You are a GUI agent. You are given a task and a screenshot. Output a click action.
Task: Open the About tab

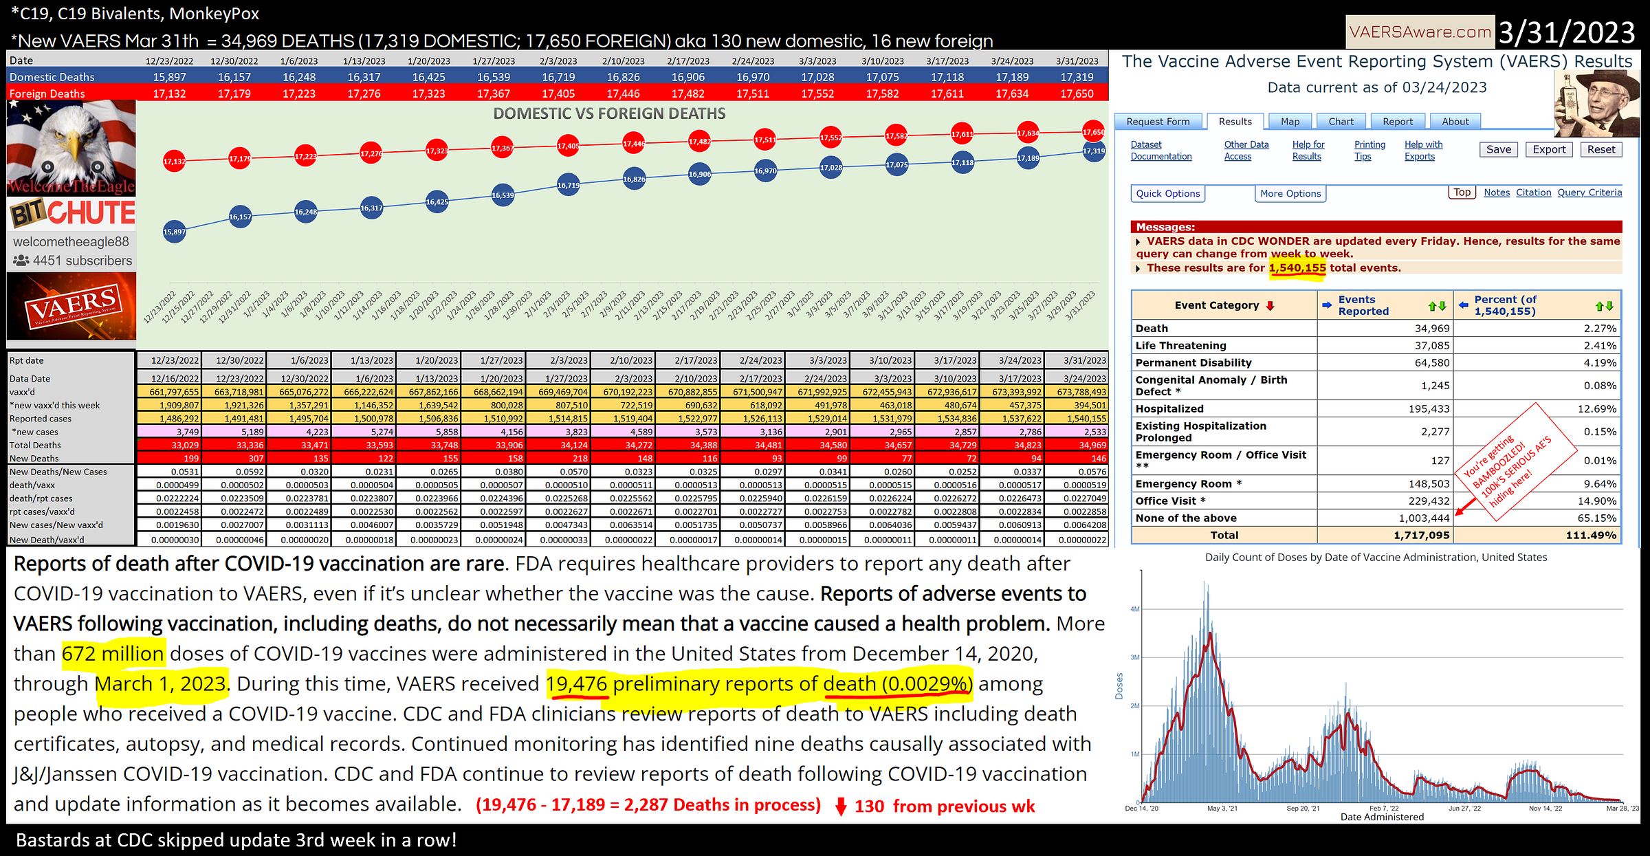coord(1455,122)
